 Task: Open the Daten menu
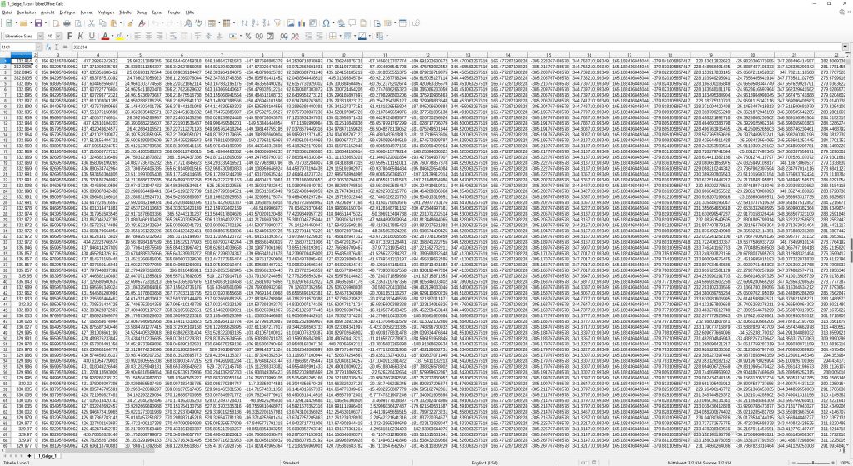(x=142, y=13)
